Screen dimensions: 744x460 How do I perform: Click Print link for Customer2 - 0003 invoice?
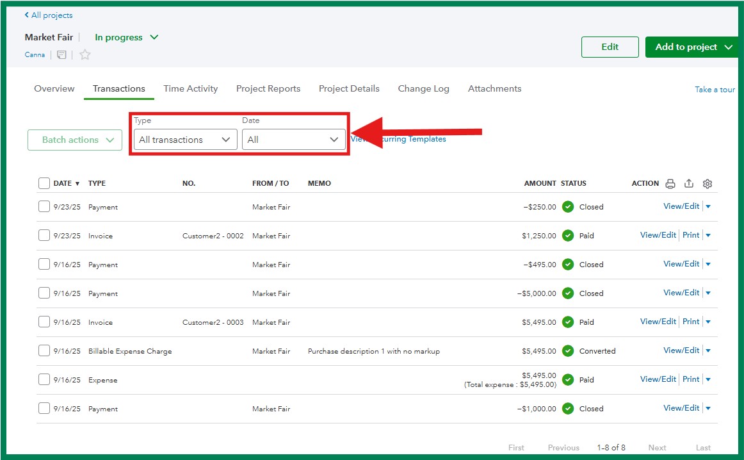tap(691, 322)
